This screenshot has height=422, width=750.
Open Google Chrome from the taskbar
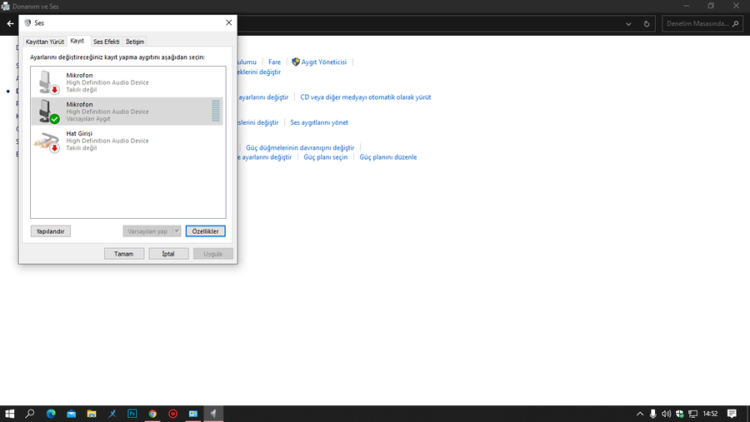point(152,414)
